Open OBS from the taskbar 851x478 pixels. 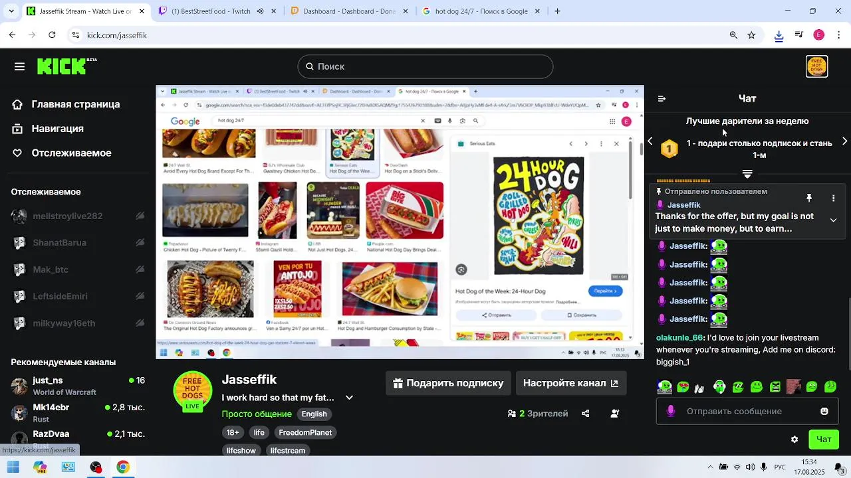(96, 467)
